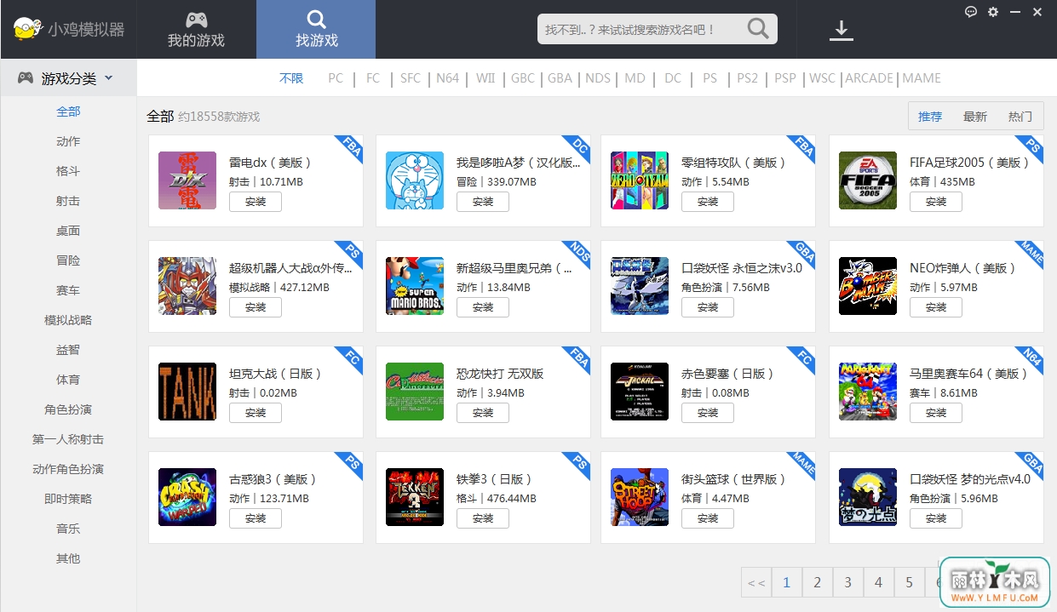Click the Zero Team game cover icon
Viewport: 1057px width, 612px height.
[x=640, y=180]
